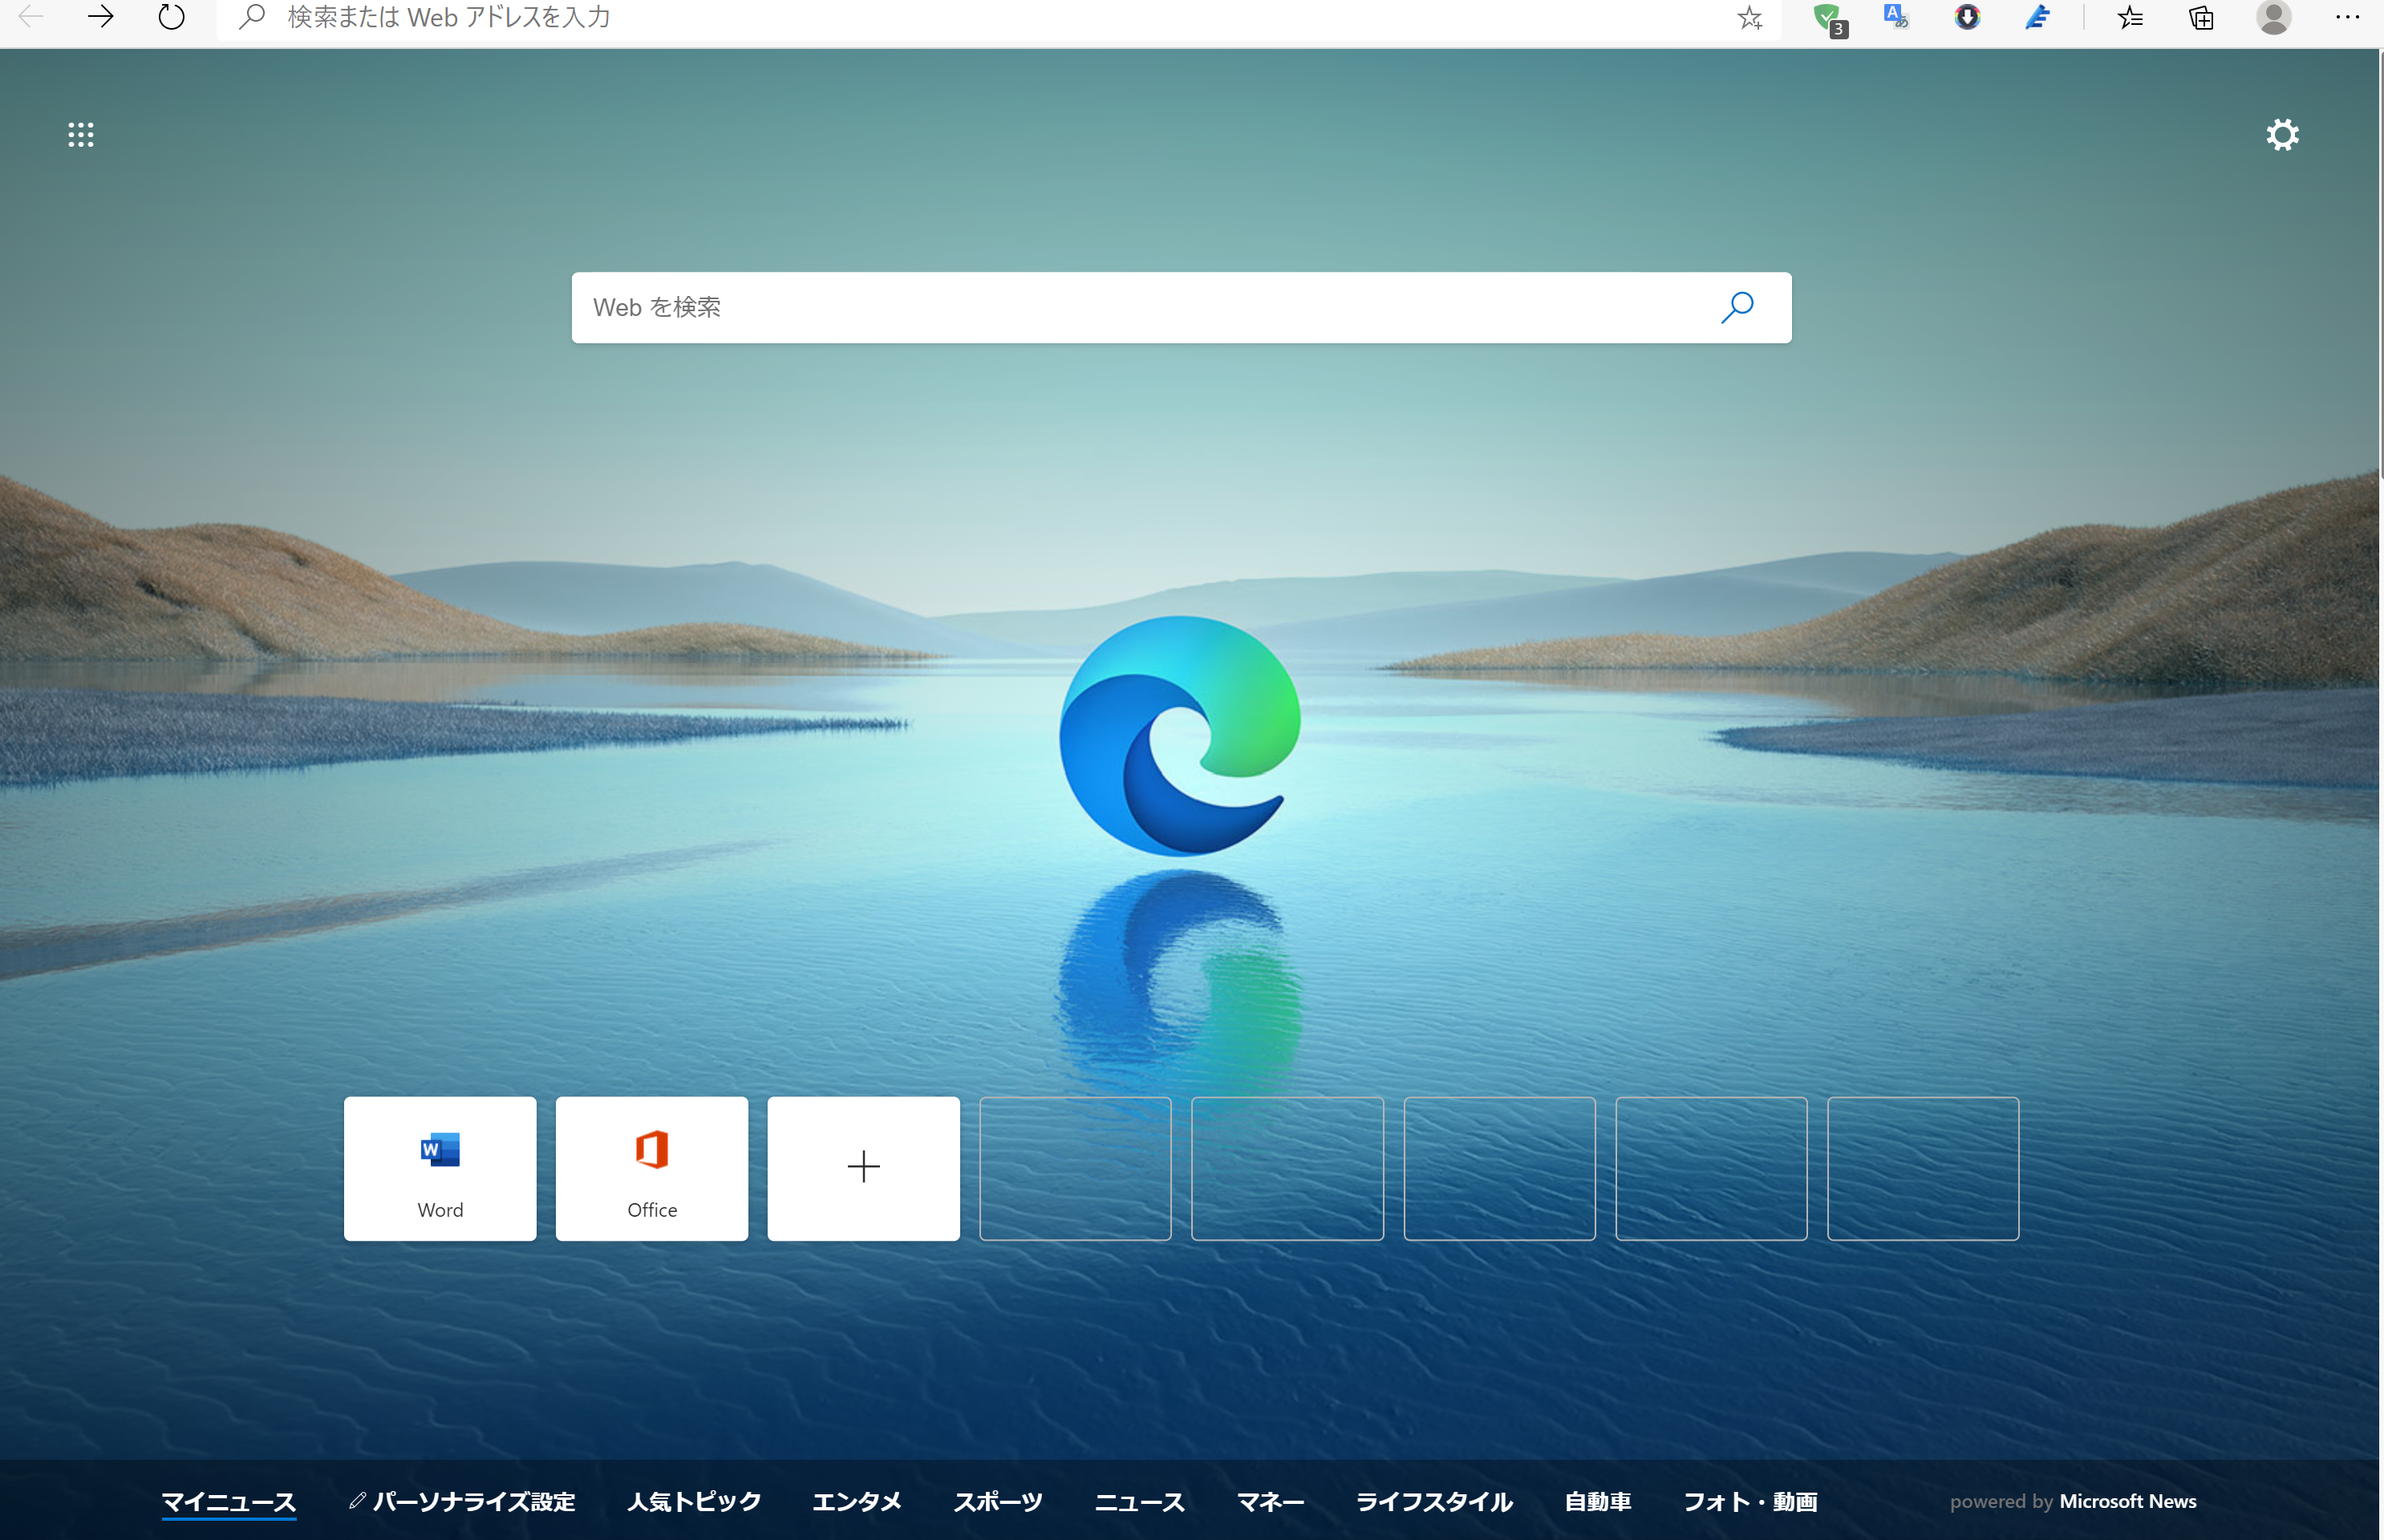Screen dimensions: 2384x1540
Task: Open the translate extension icon
Action: [1895, 17]
